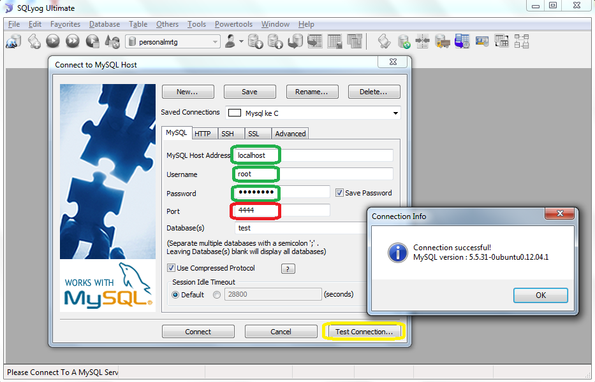Click the refresh icon left of database selector
This screenshot has height=382, width=595.
[112, 41]
